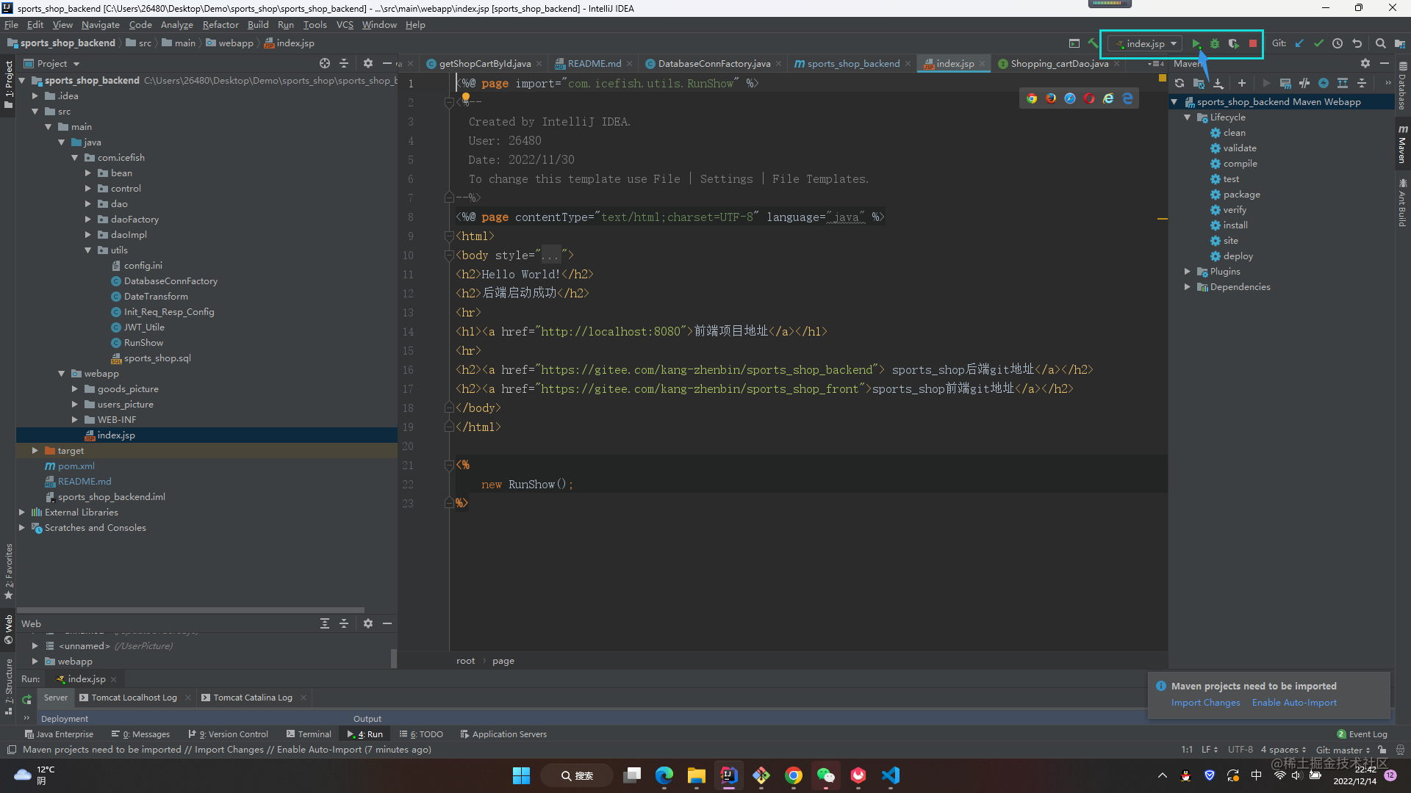The width and height of the screenshot is (1411, 793).
Task: Switch to README.md editor tab
Action: [594, 64]
